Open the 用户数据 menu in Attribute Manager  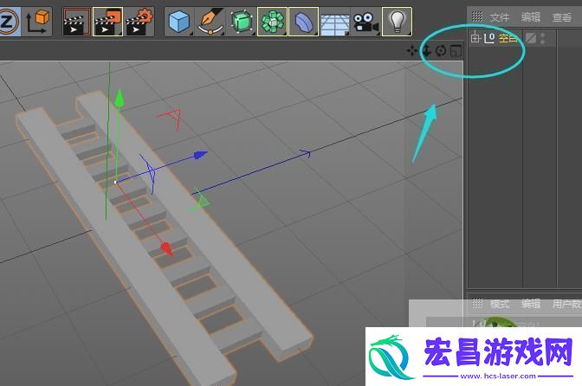(x=566, y=304)
